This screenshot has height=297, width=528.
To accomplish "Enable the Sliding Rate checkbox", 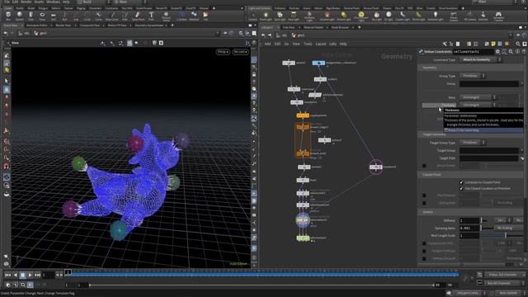I will (x=424, y=203).
